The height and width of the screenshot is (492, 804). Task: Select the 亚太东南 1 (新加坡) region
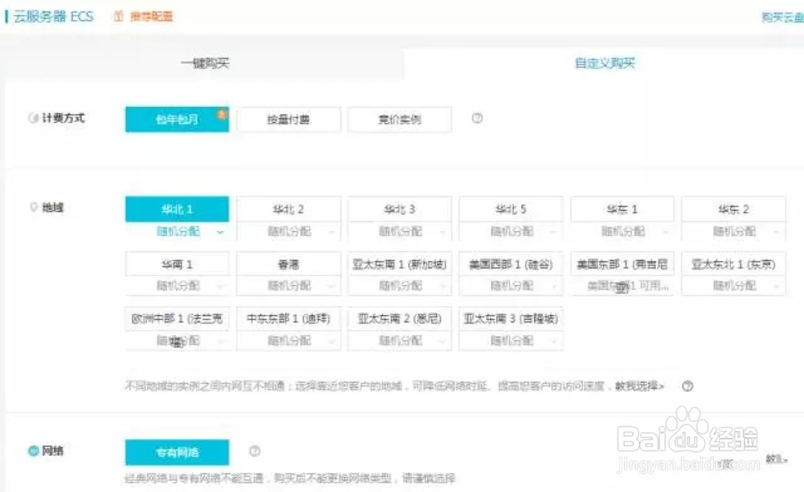tap(398, 263)
